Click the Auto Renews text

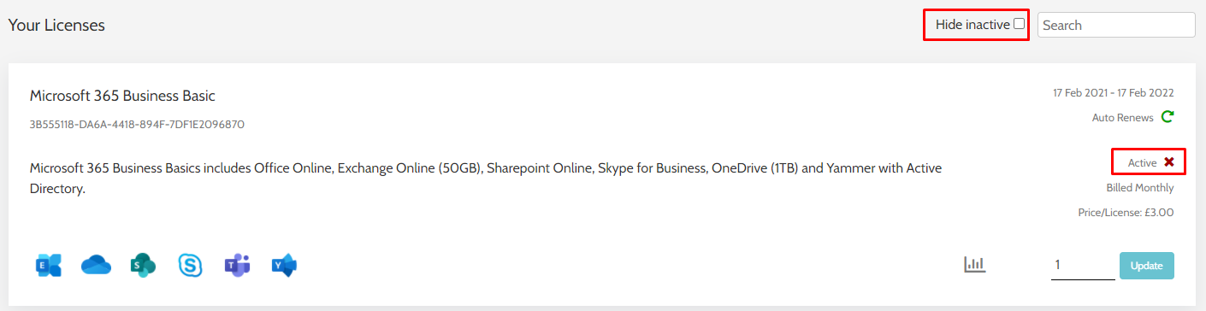tap(1122, 118)
